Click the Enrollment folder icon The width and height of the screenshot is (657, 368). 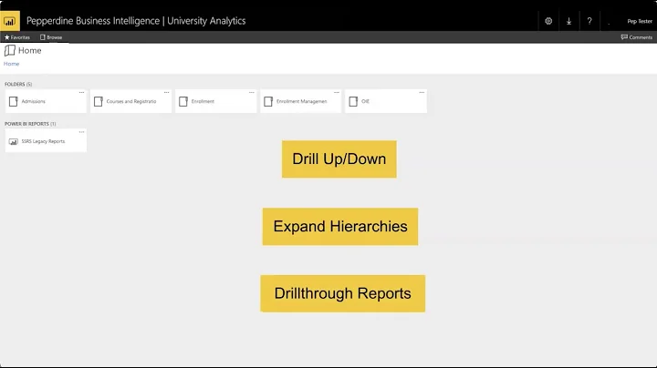click(x=183, y=102)
